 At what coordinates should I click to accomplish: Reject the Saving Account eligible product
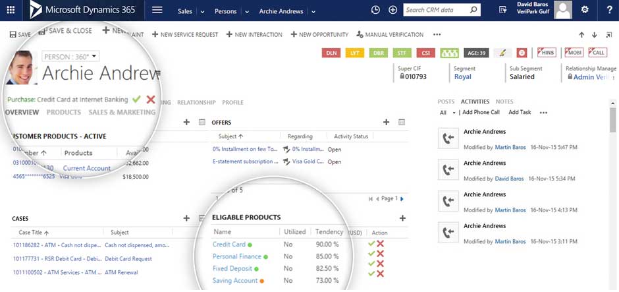(380, 273)
